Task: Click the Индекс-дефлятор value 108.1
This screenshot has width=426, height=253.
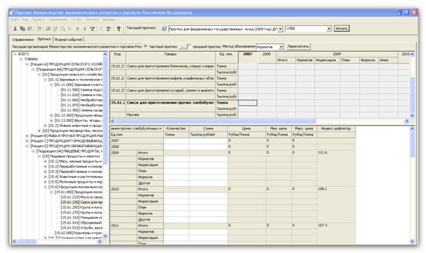Action: click(323, 189)
